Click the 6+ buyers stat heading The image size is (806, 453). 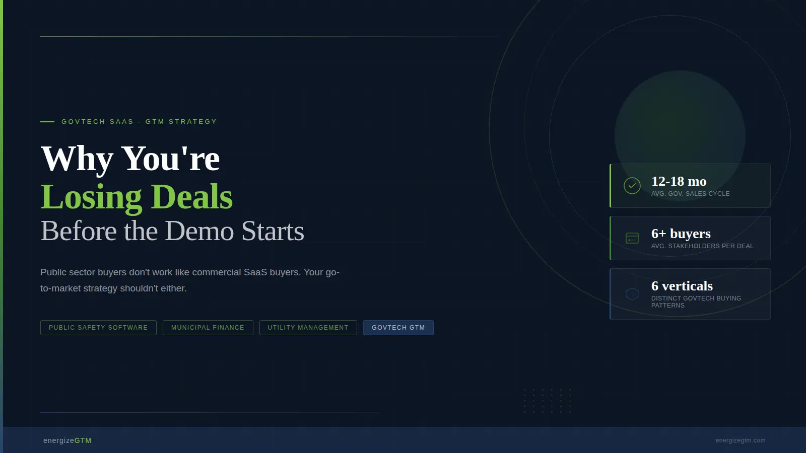681,234
